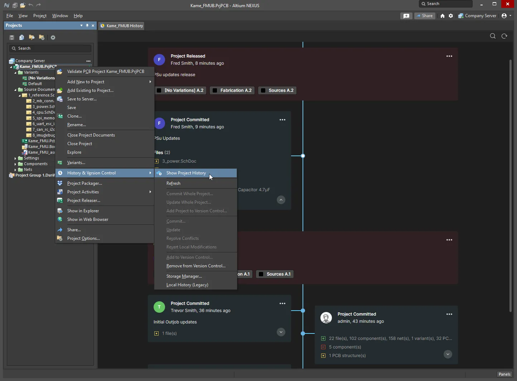
Task: Click the Redo arrow in title bar
Action: coord(38,5)
